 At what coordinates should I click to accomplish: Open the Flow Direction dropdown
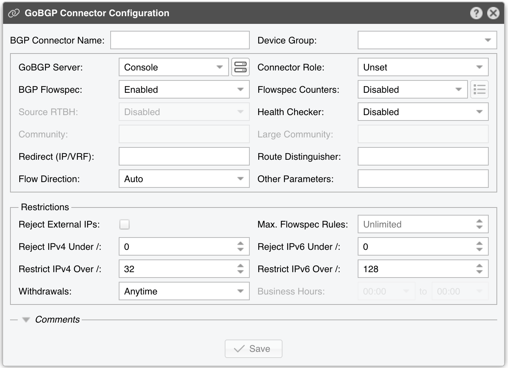click(184, 179)
